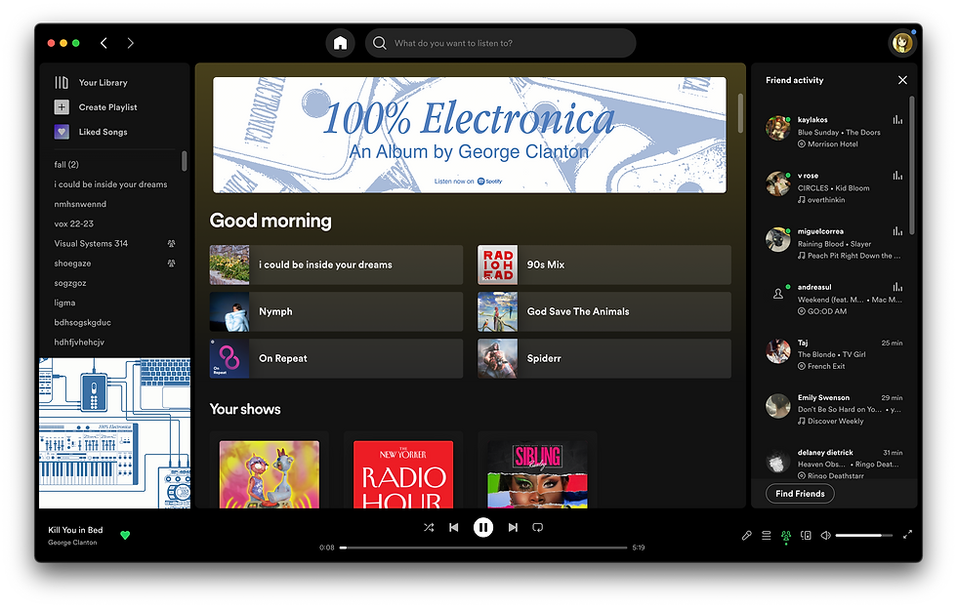Open Your Library icon in sidebar
The width and height of the screenshot is (957, 608).
(x=62, y=82)
